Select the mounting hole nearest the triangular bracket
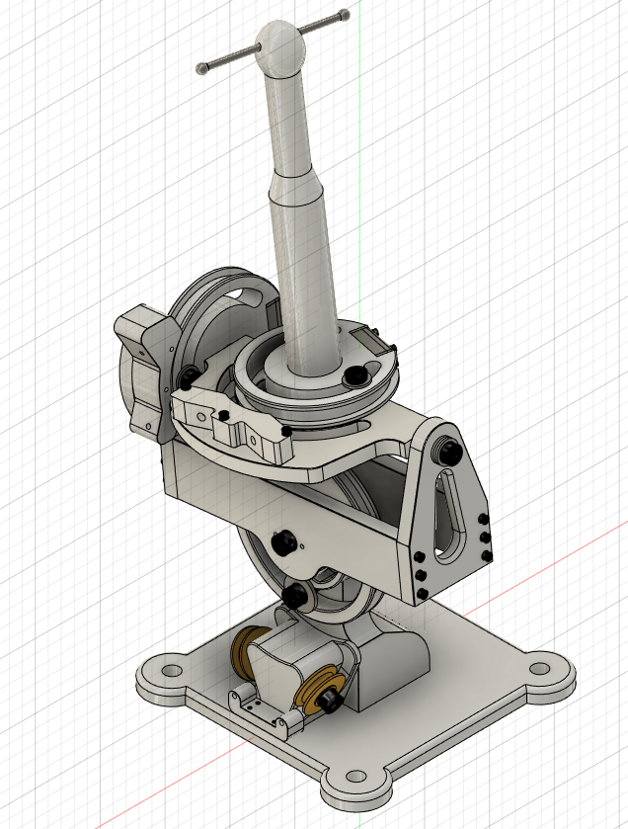Screen dimensions: 628x829 [x=539, y=669]
